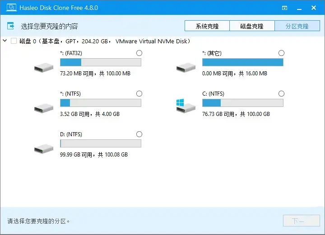The image size is (325, 235).
Task: Click text 99.99 GB 可用，共 100.08 GB
Action: 94,155
